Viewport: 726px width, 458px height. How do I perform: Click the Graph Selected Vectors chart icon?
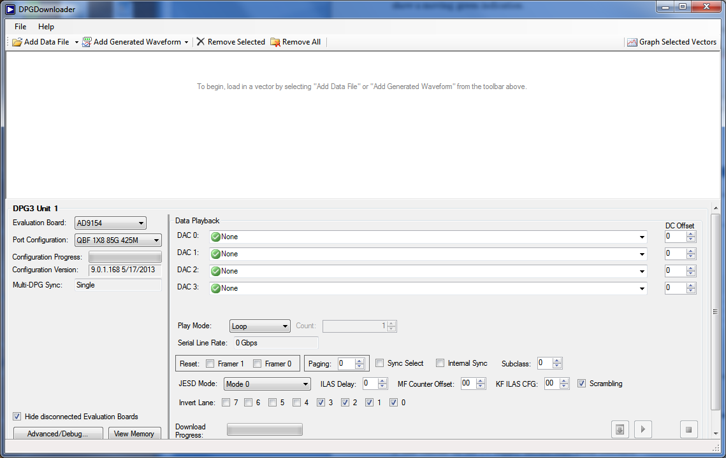(632, 42)
